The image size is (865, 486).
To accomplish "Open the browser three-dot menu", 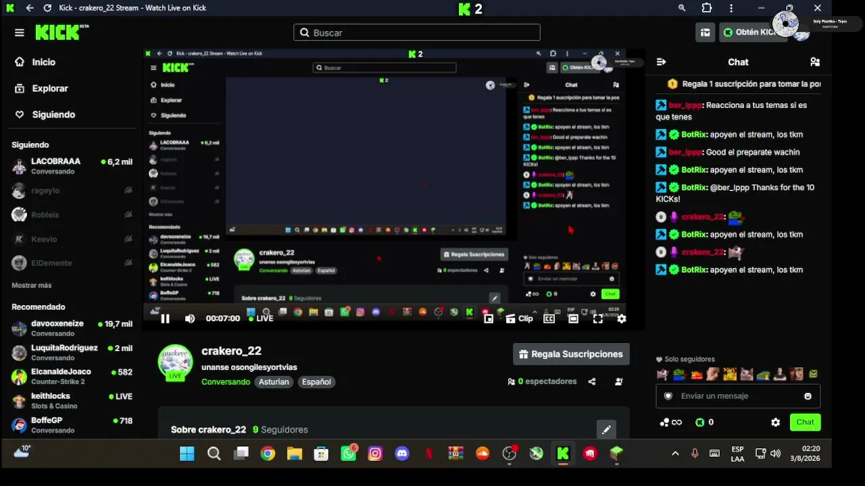I will [731, 8].
